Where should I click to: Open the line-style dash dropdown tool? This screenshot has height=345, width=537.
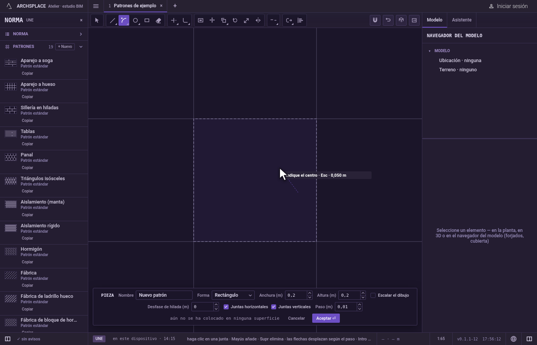point(273,20)
